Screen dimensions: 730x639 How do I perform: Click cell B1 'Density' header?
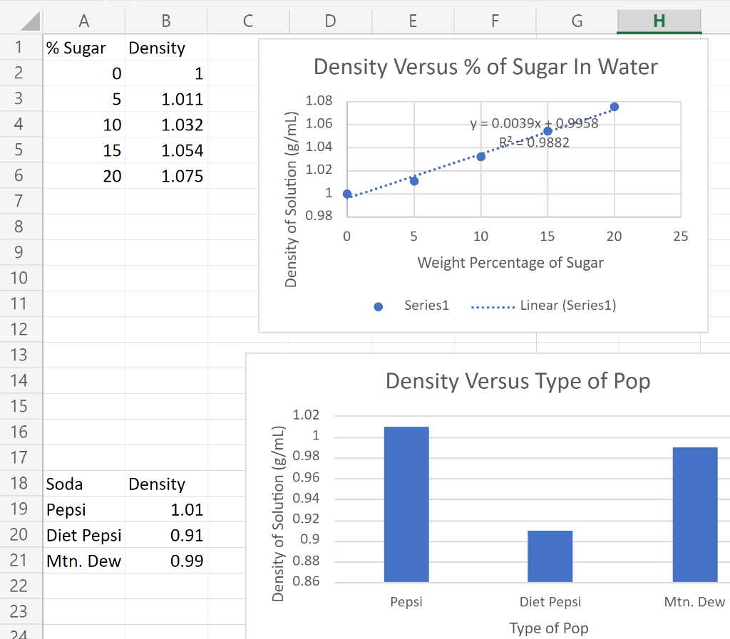pos(166,48)
